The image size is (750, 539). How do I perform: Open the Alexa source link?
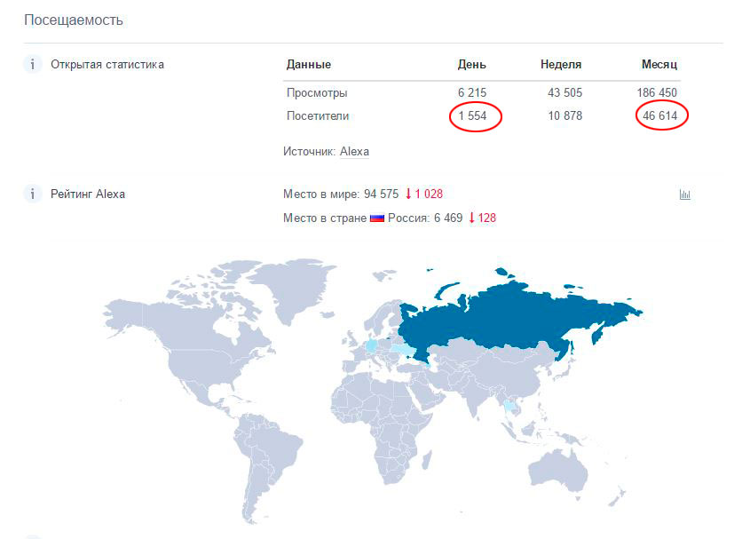354,151
